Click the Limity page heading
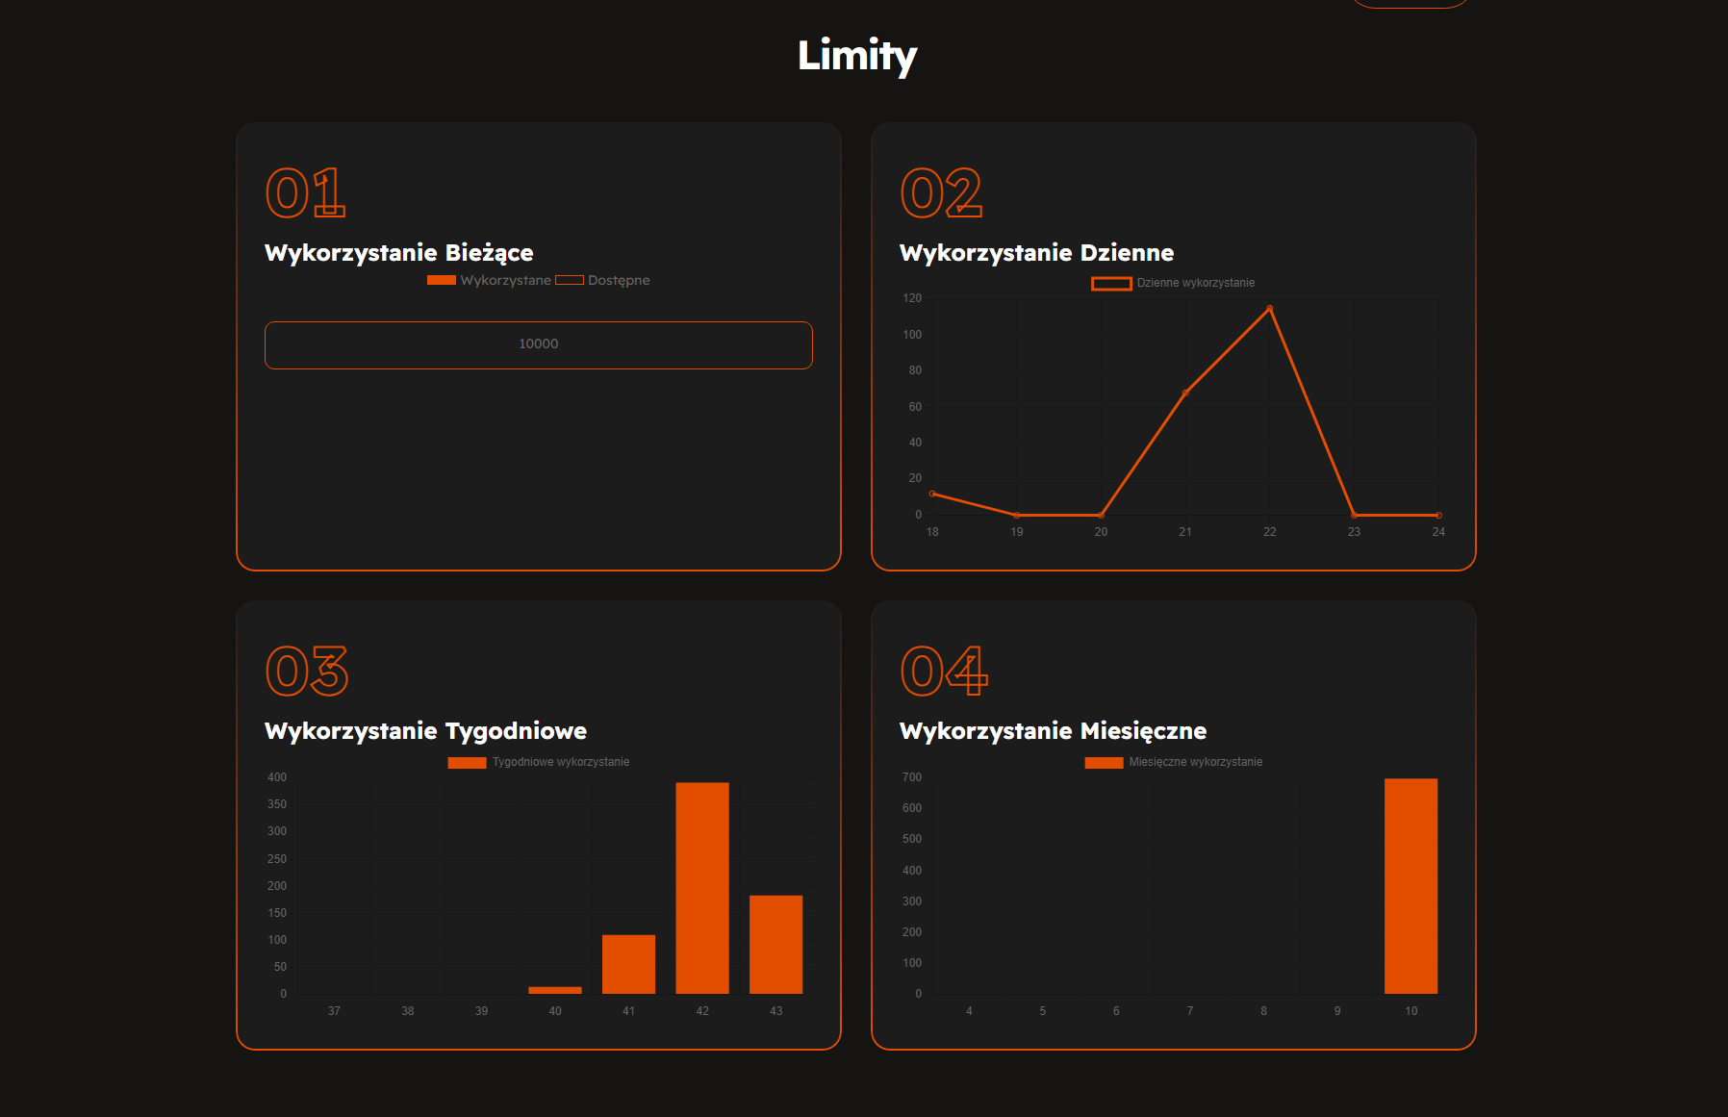The width and height of the screenshot is (1728, 1117). 857,55
